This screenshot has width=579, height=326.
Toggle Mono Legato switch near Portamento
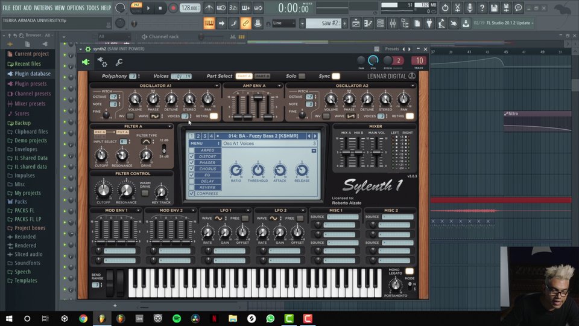409,271
